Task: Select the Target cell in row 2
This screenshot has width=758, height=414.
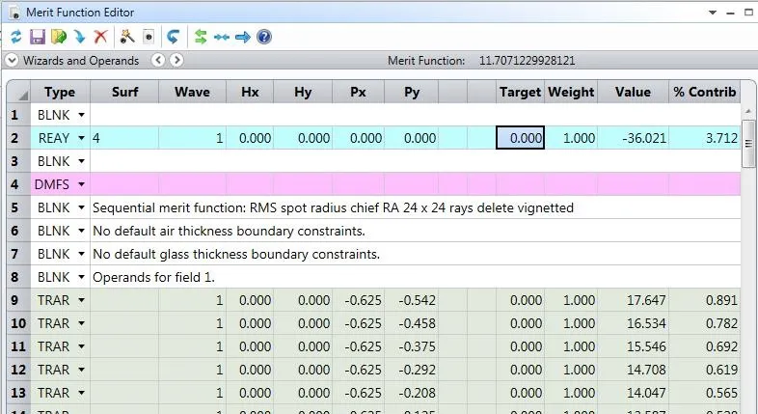Action: 521,138
